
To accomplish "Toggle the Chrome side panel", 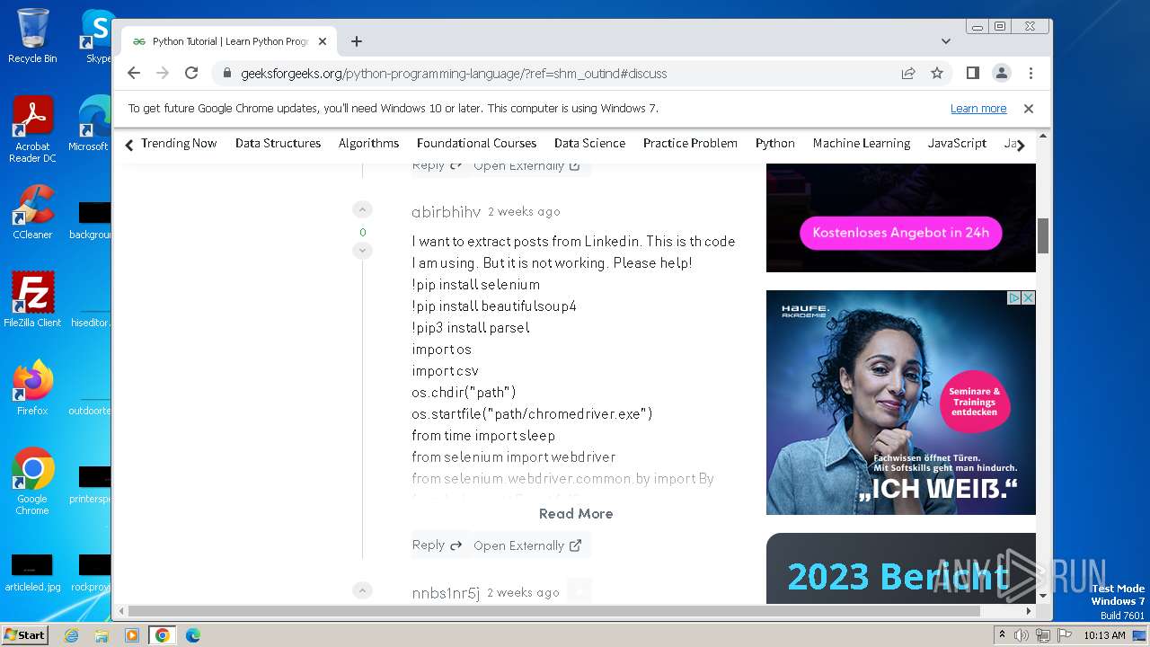I will click(x=973, y=74).
